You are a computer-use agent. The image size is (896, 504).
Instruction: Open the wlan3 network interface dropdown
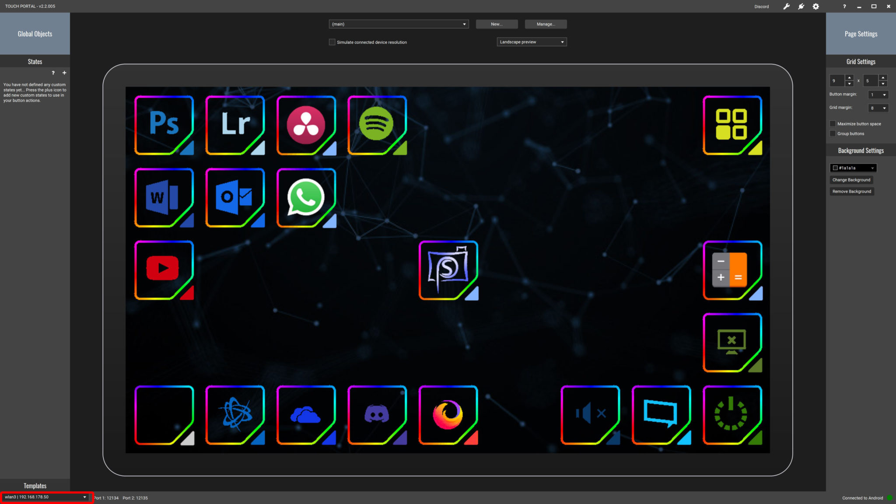tap(45, 497)
